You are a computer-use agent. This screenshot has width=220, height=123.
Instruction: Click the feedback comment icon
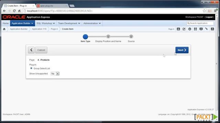point(201,29)
